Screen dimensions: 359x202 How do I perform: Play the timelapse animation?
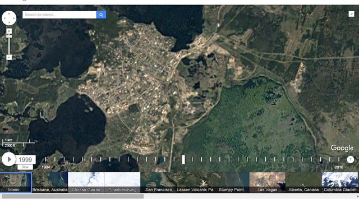(9, 159)
